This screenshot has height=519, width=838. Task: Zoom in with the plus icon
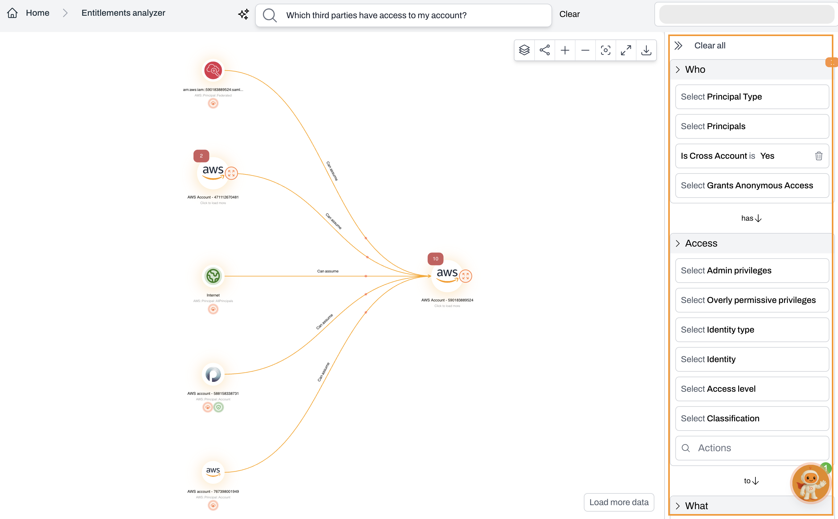point(565,50)
